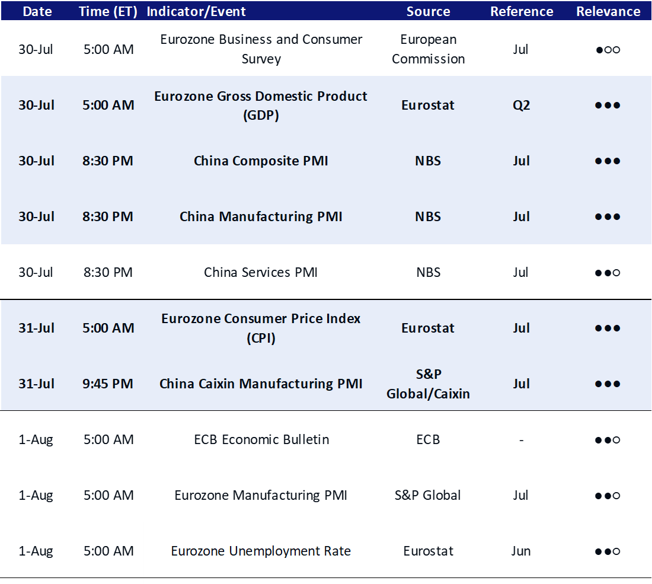Select Eurozone Unemployment Rate event
The image size is (652, 584).
coord(261,551)
